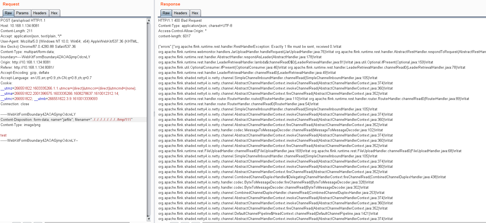This screenshot has height=223, width=486.
Task: Click the __utmc and __utmb cookie line
Action: (x=49, y=99)
